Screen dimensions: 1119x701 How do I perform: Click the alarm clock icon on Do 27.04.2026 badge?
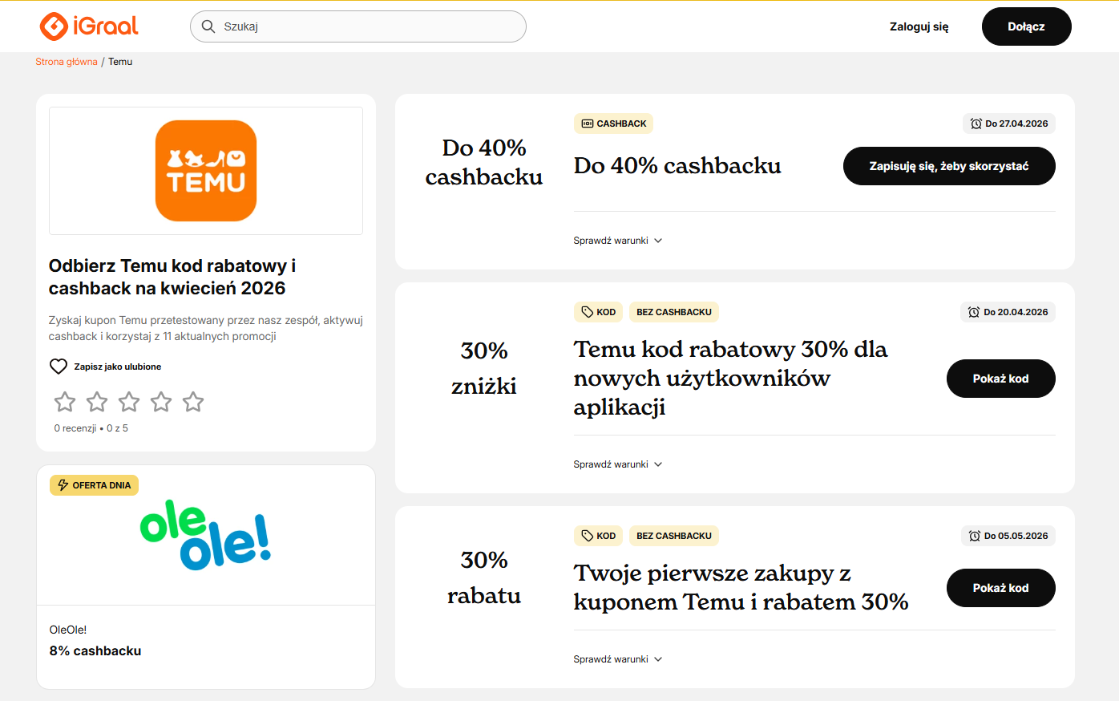975,124
